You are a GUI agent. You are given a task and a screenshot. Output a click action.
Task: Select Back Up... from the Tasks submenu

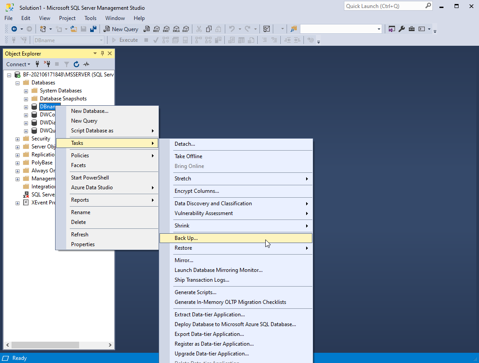(x=186, y=238)
